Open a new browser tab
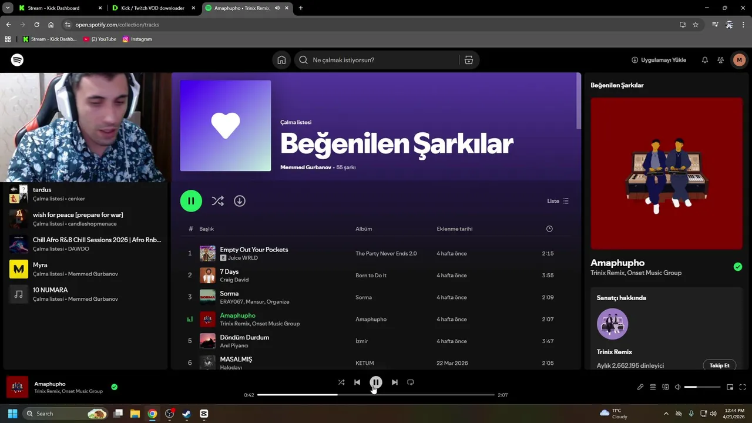 [x=301, y=8]
